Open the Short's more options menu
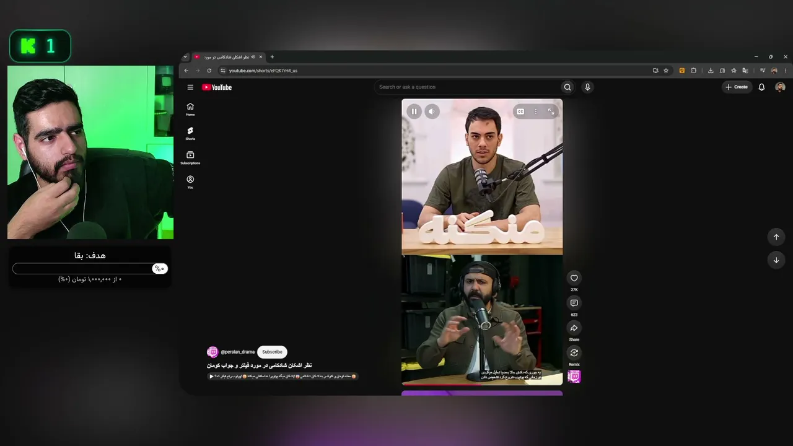The image size is (793, 446). click(x=536, y=111)
